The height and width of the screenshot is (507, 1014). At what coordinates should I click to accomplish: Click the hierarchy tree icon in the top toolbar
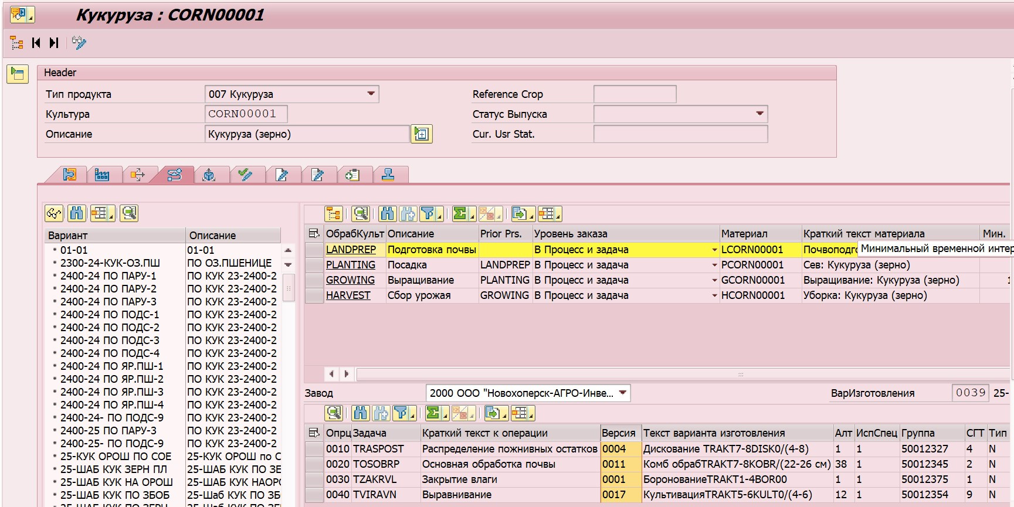[17, 43]
